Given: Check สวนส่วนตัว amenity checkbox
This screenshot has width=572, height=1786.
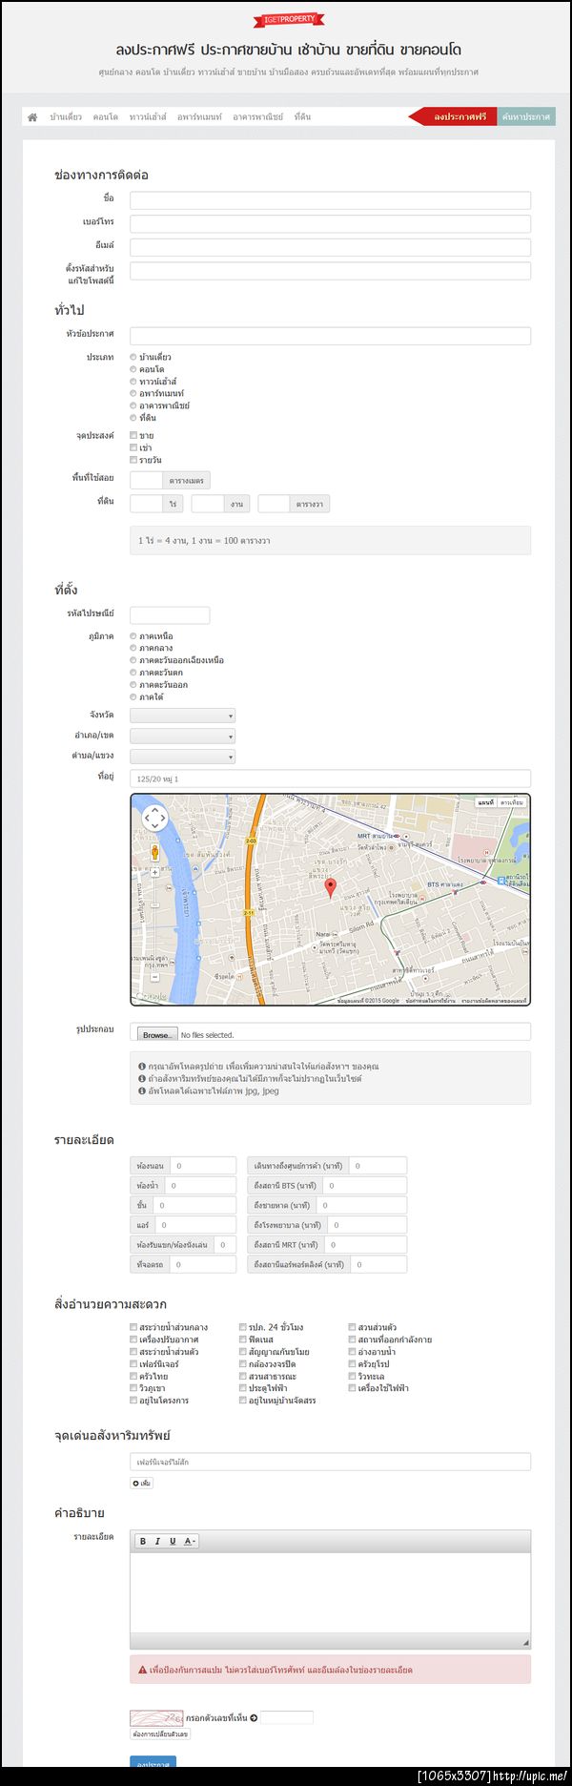Looking at the screenshot, I should click(x=352, y=1327).
